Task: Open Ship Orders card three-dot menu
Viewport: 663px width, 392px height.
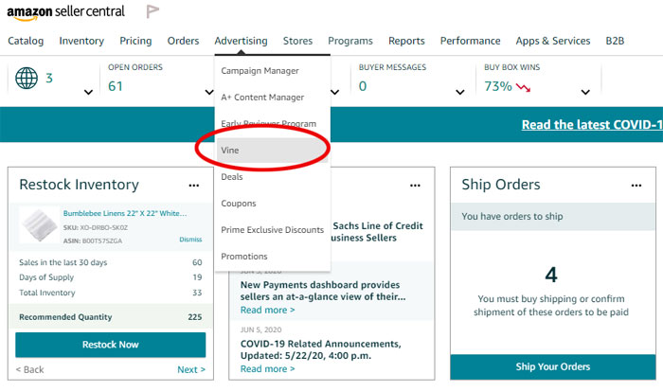Action: (x=636, y=186)
